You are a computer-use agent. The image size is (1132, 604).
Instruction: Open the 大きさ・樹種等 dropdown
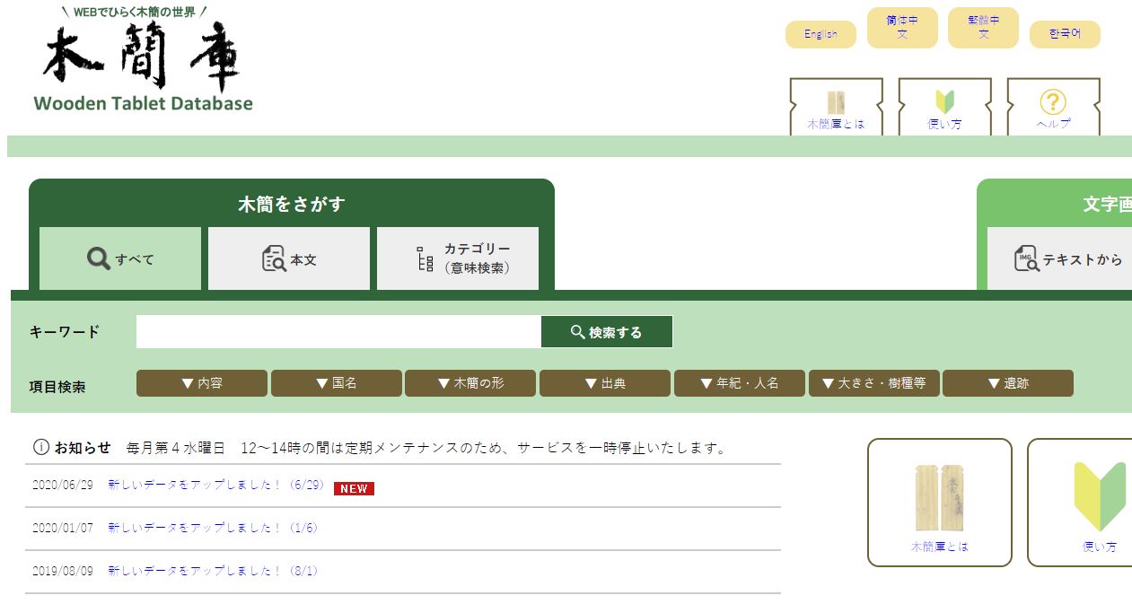coord(874,383)
